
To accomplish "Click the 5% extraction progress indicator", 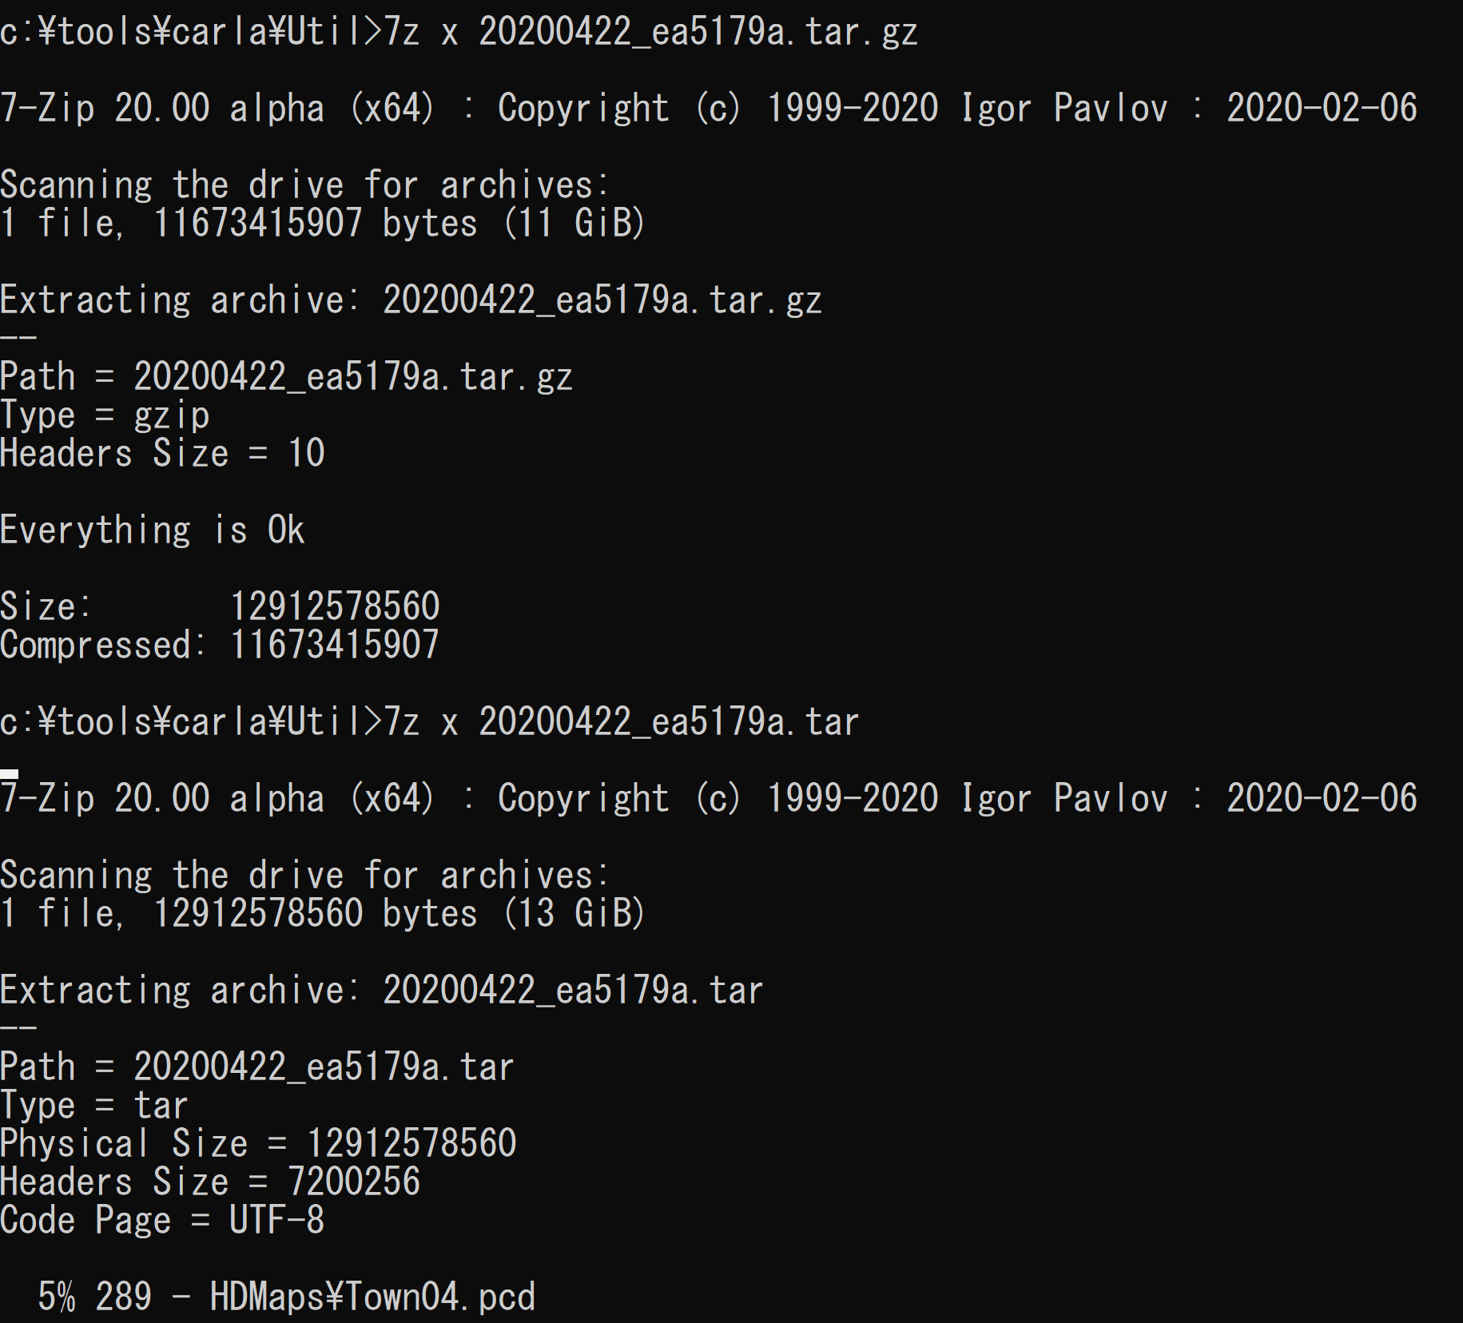I will coord(57,1297).
